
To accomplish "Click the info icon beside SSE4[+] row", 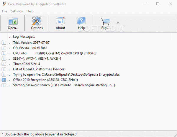I will tap(4, 59).
